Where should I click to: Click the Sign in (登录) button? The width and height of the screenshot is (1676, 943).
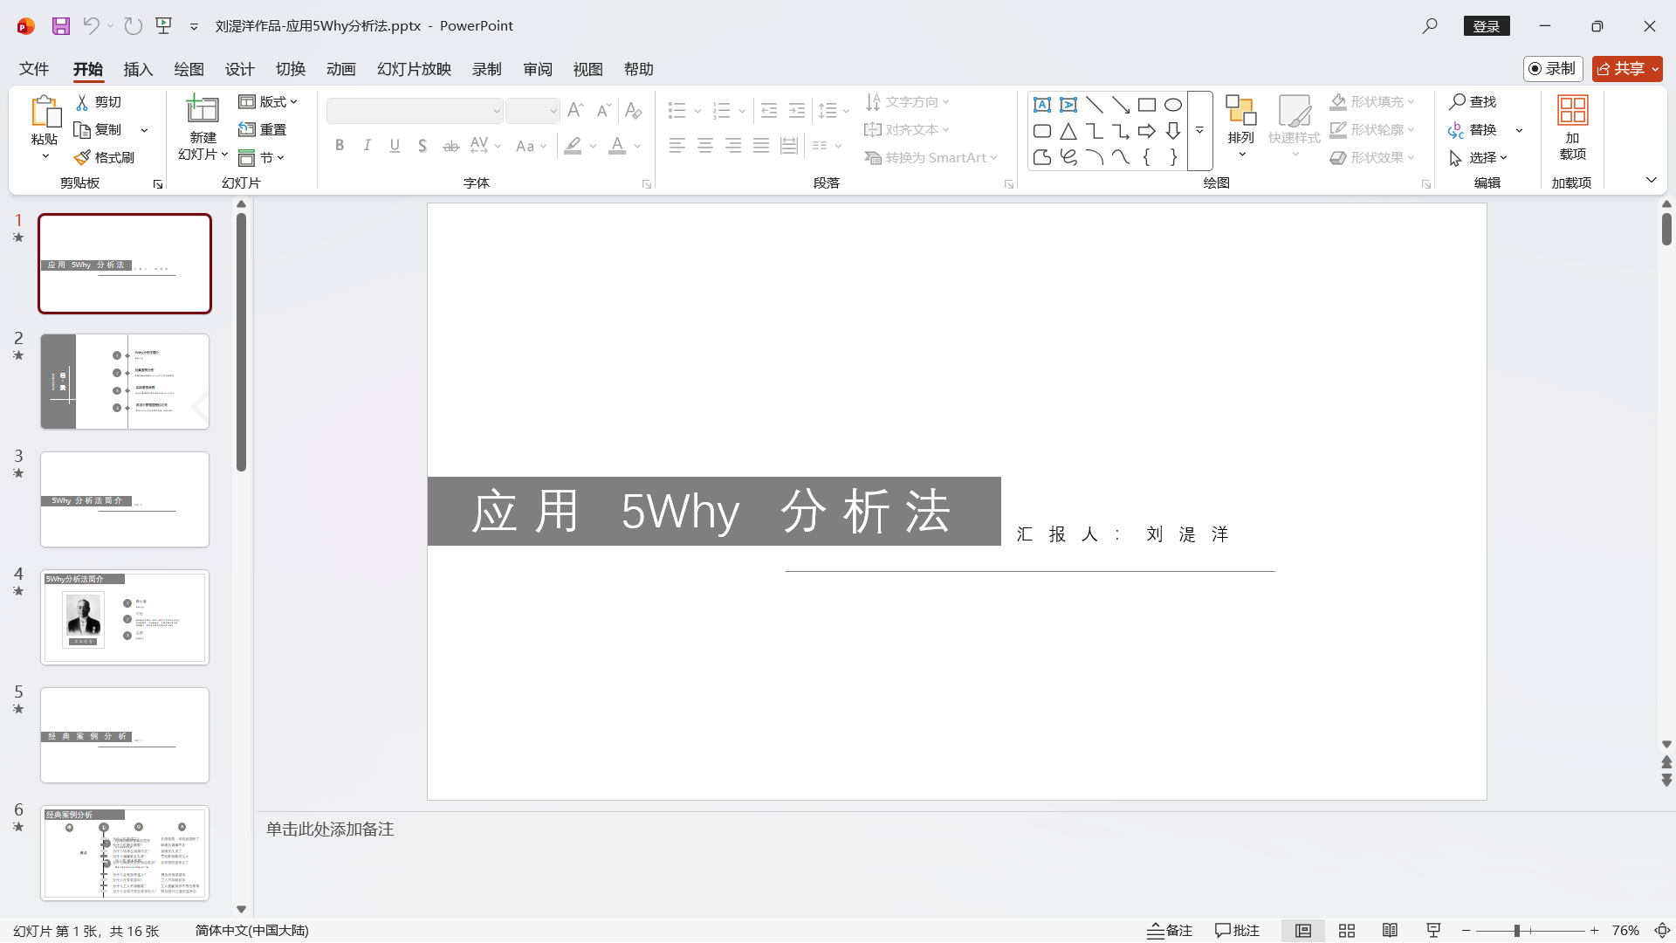tap(1486, 26)
